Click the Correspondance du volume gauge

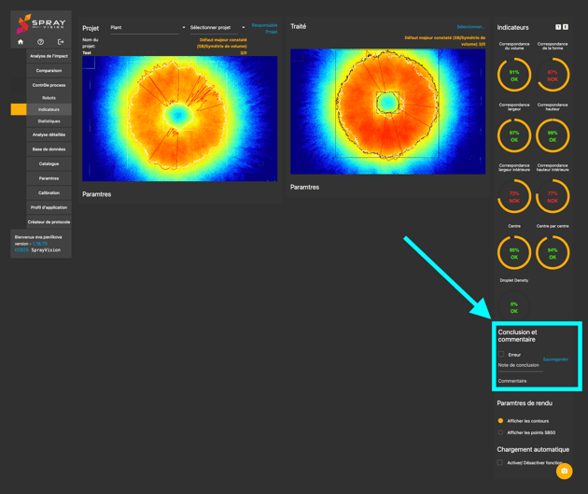pyautogui.click(x=514, y=76)
